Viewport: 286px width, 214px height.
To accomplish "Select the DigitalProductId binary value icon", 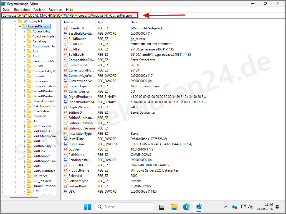I will click(x=66, y=97).
